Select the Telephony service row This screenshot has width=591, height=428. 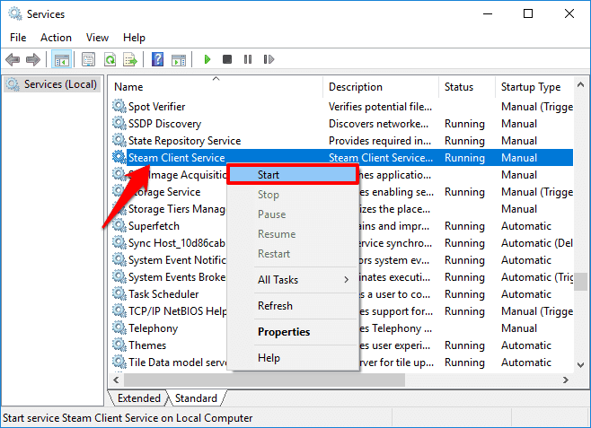pos(342,328)
